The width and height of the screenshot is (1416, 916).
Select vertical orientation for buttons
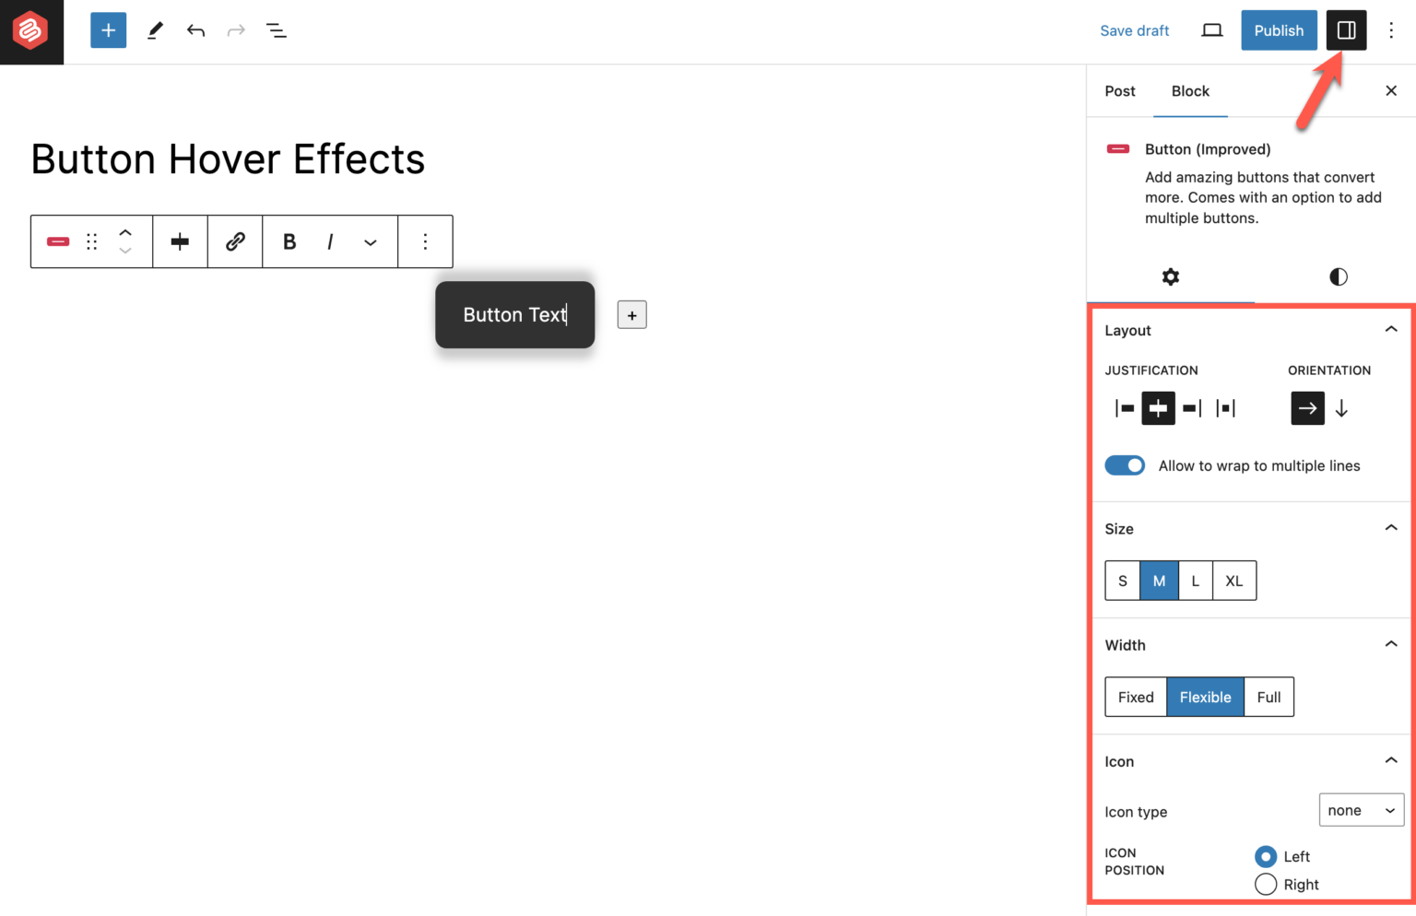[1342, 408]
